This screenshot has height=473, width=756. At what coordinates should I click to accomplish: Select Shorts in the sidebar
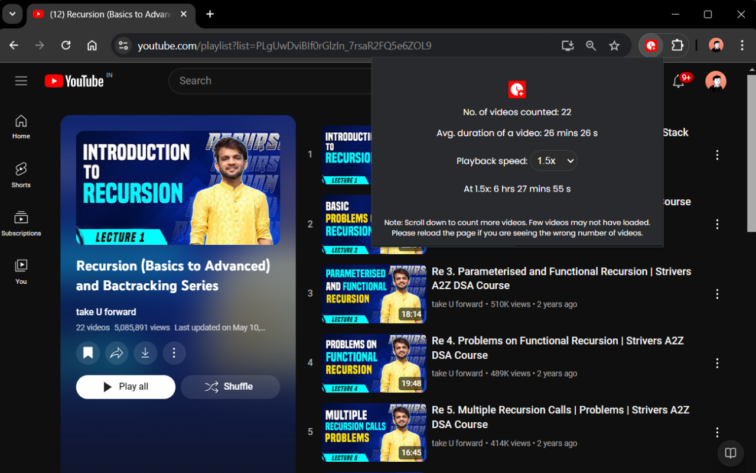point(21,175)
